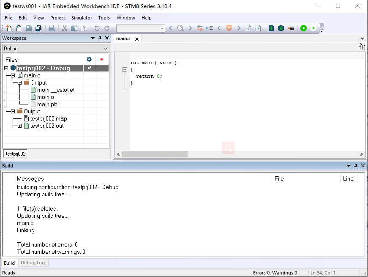This screenshot has width=368, height=277.
Task: Select main.pbi in the file tree
Action: 48,104
